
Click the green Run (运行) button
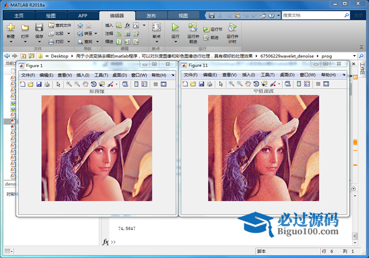[x=175, y=27]
